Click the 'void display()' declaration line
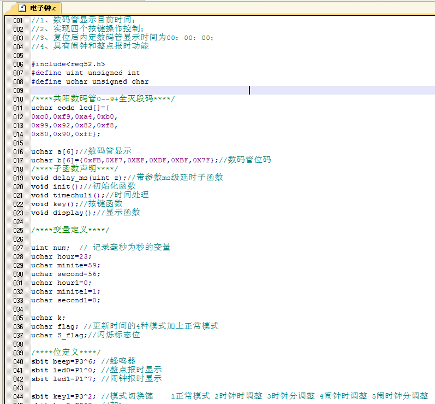This screenshot has width=435, height=404. click(x=63, y=213)
